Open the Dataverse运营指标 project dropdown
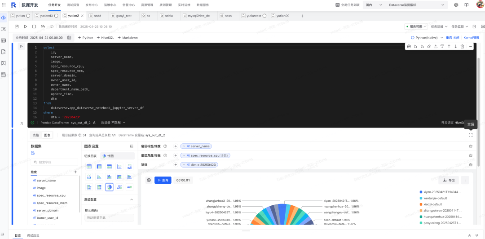 pyautogui.click(x=417, y=5)
